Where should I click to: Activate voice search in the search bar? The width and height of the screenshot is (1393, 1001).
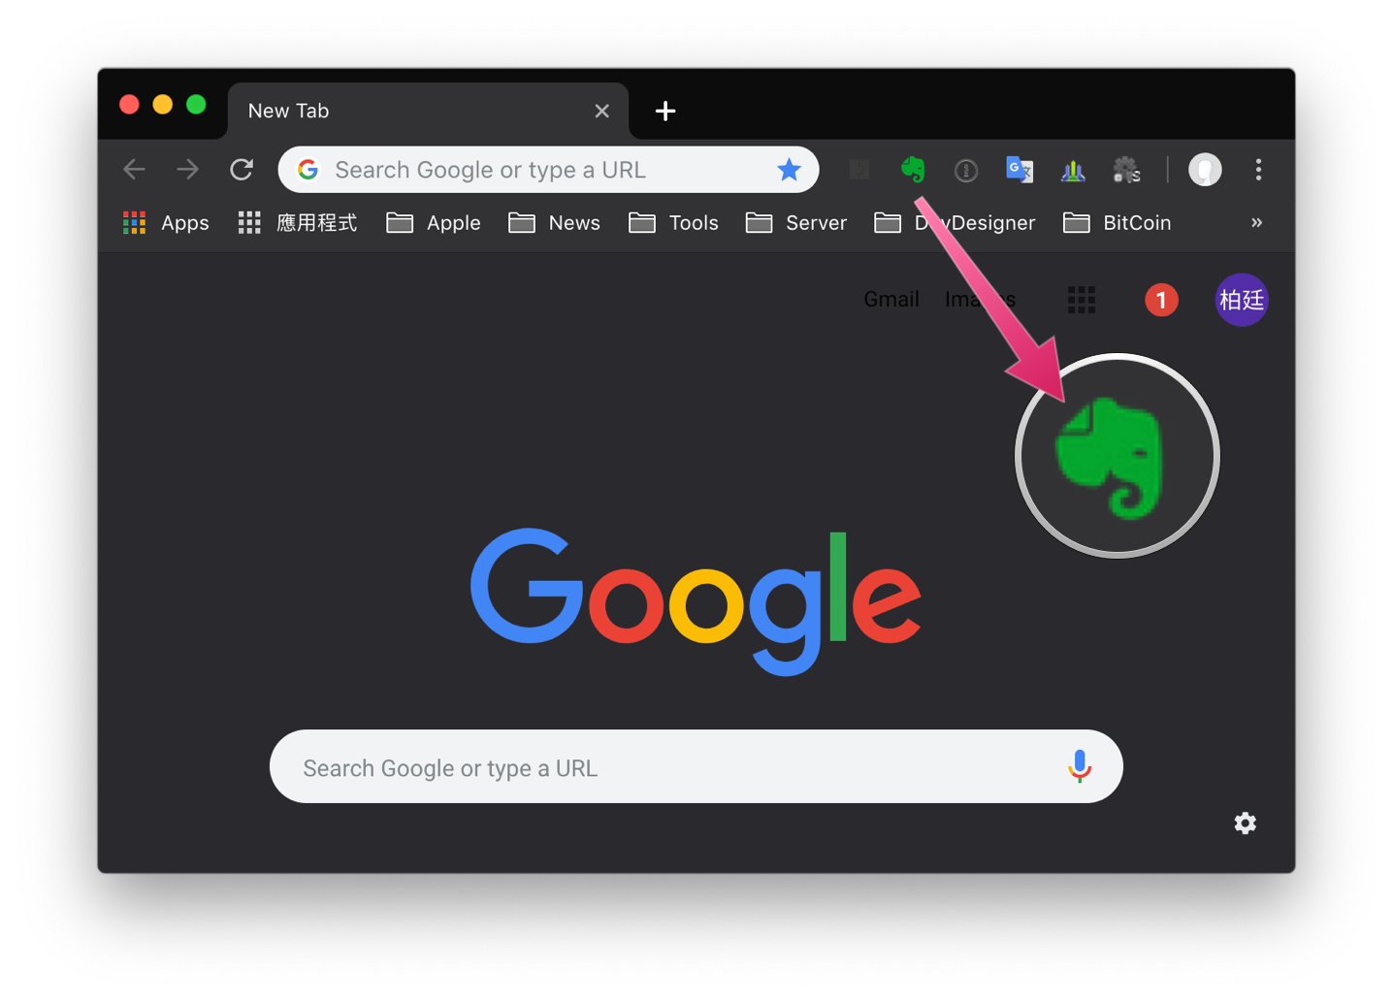pos(1080,766)
